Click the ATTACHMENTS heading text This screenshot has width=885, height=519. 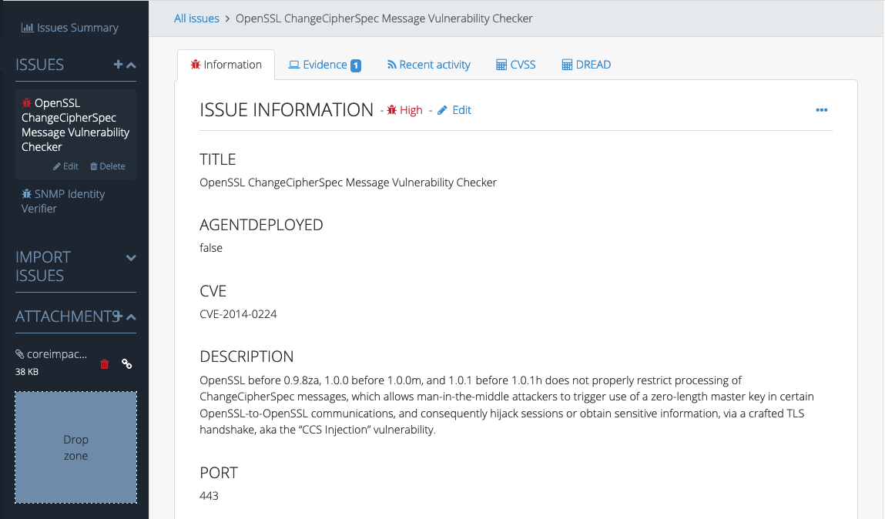67,316
